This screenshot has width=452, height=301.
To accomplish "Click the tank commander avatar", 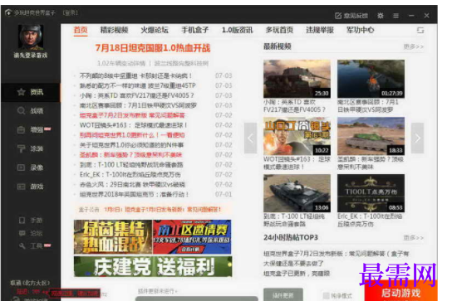I will pyautogui.click(x=31, y=36).
